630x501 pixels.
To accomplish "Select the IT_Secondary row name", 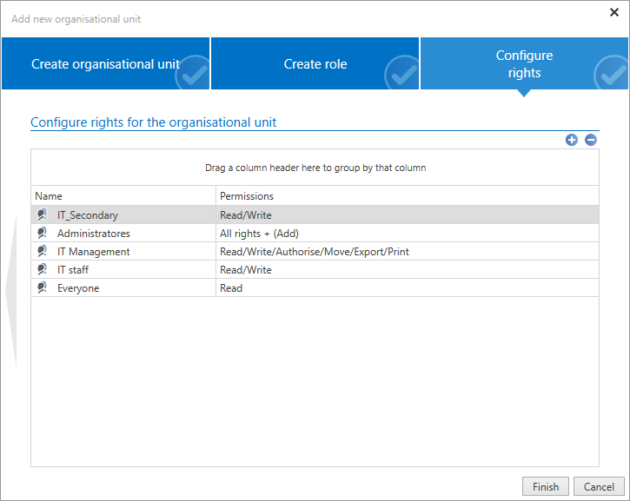I will pyautogui.click(x=88, y=215).
